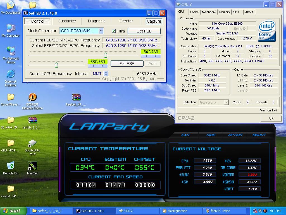The image size is (286, 215).
Task: Click the Auto button in SetFSB
Action: point(152,64)
